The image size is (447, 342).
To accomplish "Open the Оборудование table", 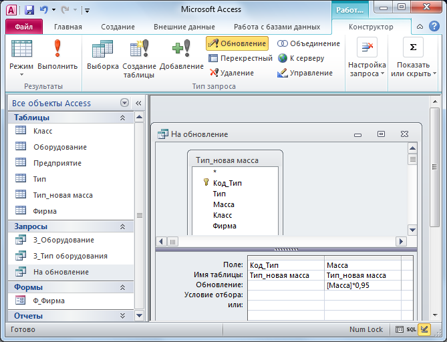I will (71, 147).
